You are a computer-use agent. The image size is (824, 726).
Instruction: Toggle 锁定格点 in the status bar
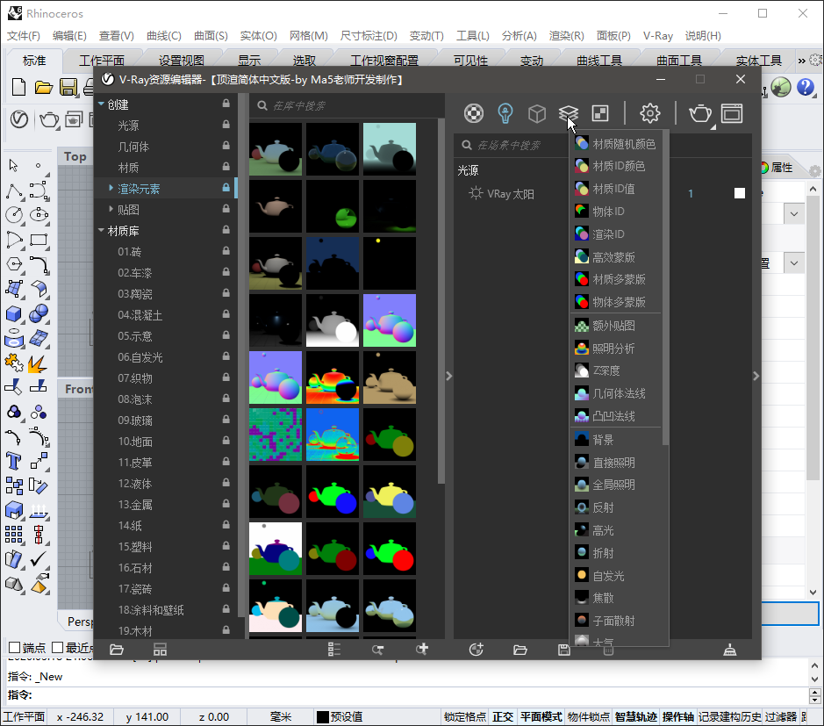tap(465, 716)
